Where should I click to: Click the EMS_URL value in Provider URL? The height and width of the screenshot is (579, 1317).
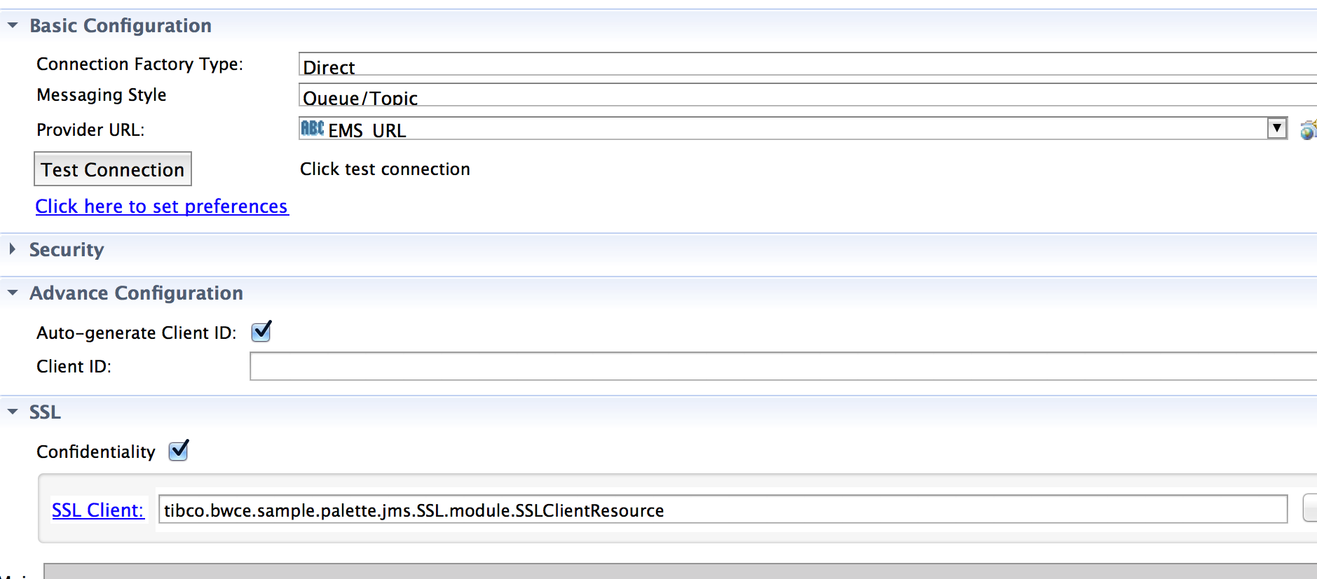click(367, 130)
